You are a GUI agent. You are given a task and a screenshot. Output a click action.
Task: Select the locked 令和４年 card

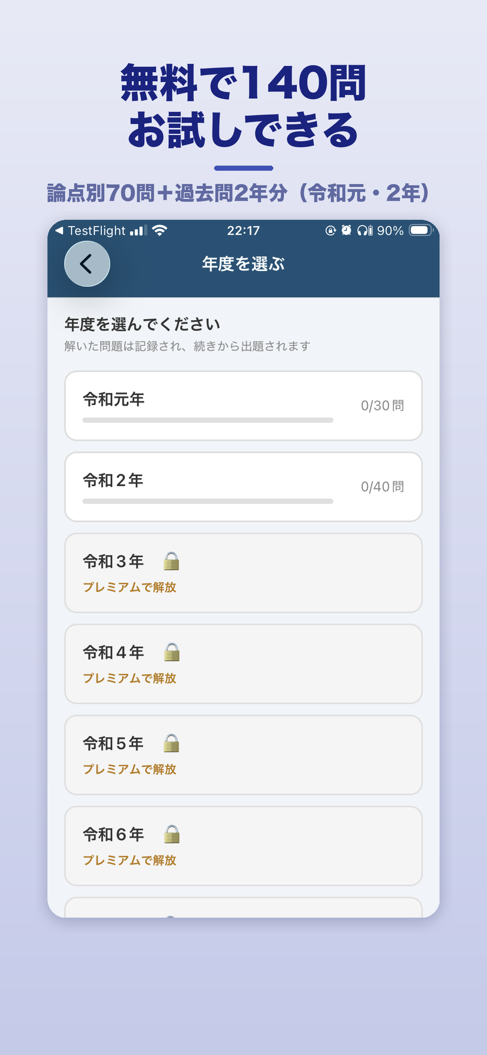pyautogui.click(x=243, y=664)
